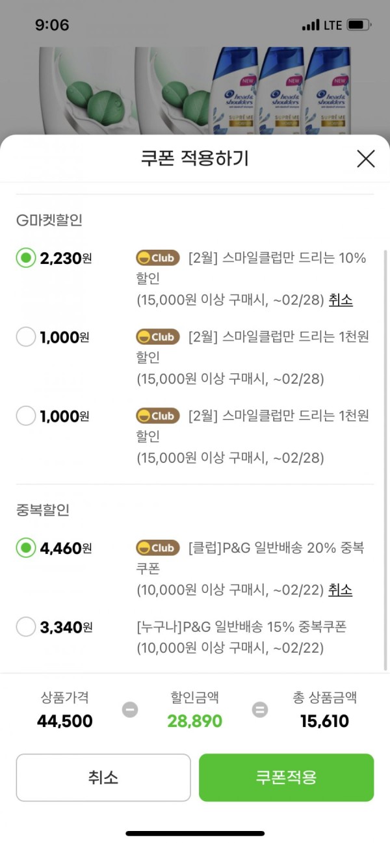
Task: Select the first 1,000원 coupon radio button
Action: point(26,337)
